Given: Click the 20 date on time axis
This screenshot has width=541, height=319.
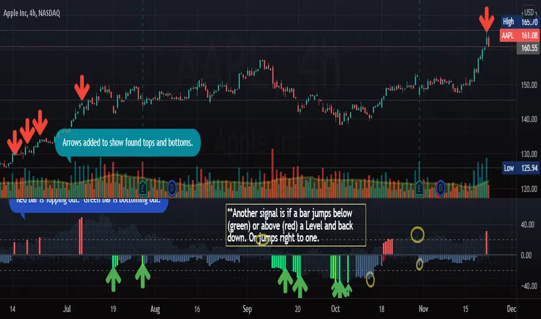Looking at the screenshot, I should [x=297, y=309].
